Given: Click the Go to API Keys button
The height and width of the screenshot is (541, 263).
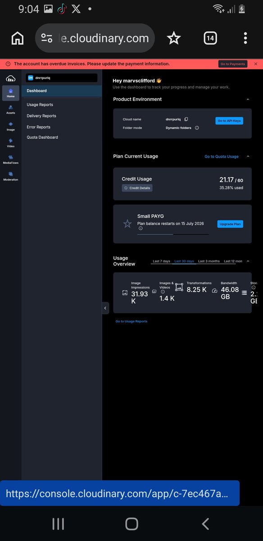Looking at the screenshot, I should [x=229, y=121].
